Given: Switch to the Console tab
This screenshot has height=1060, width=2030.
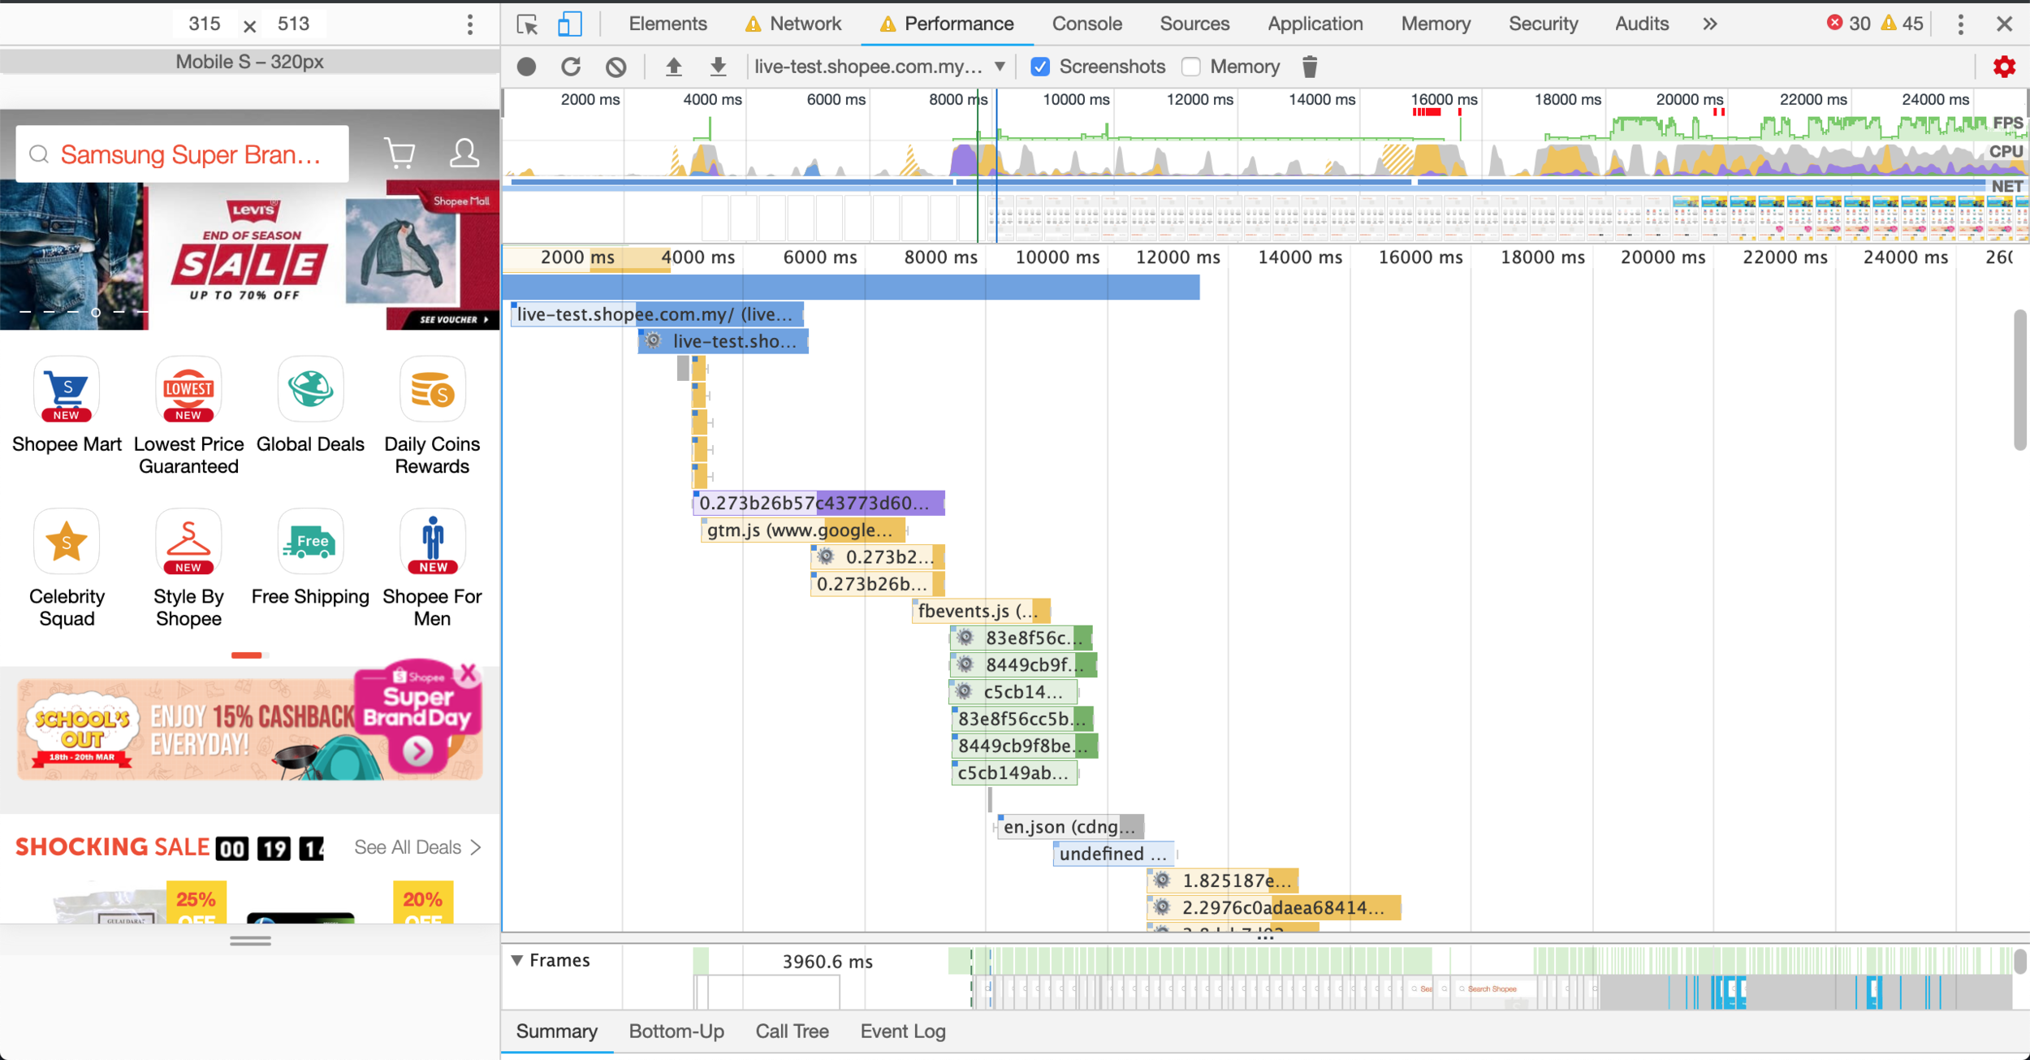Looking at the screenshot, I should pos(1086,24).
